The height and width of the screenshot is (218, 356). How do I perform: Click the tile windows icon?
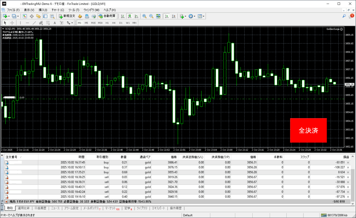point(158,16)
